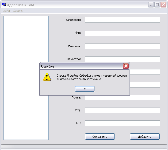Click the resize grip in status bar
Screen dimensions: 168x150
165,147
